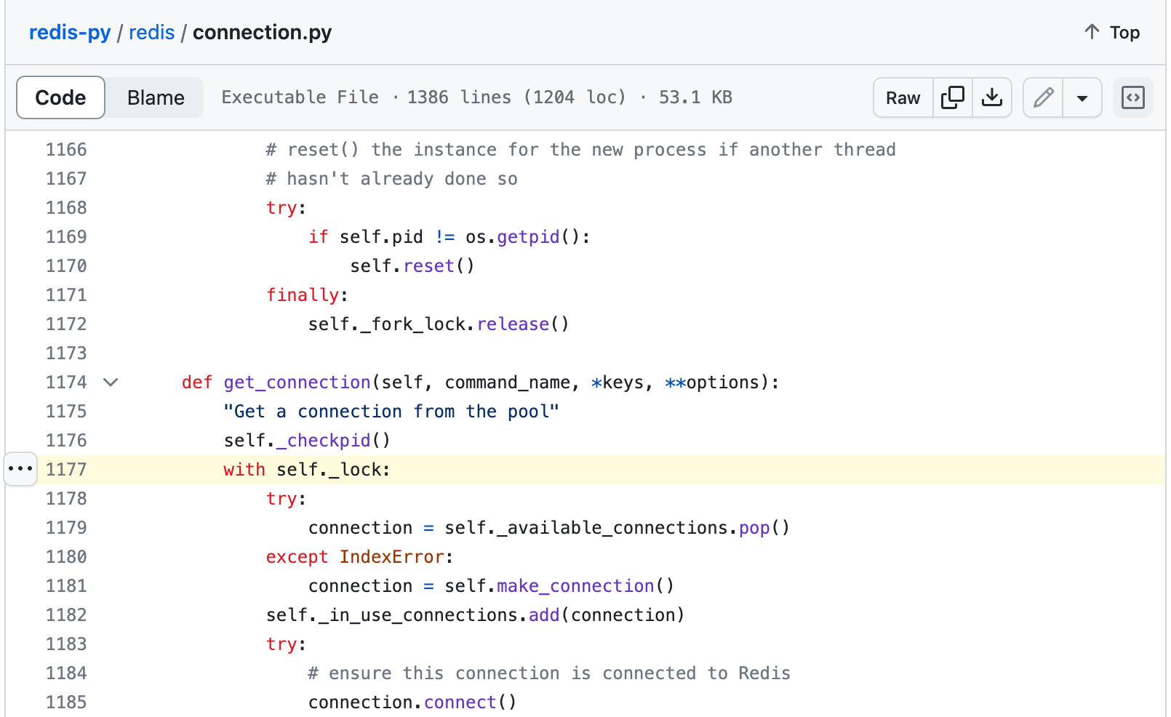Click the get_connection function name
This screenshot has width=1171, height=717.
pos(297,382)
